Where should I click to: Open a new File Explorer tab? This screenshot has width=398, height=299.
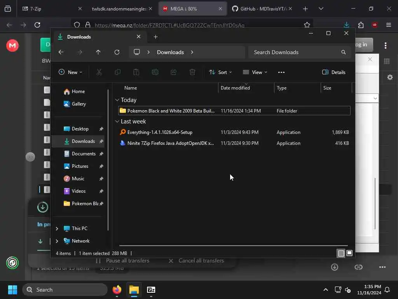click(155, 37)
